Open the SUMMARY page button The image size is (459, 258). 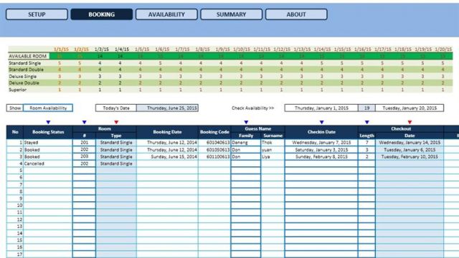coord(231,14)
